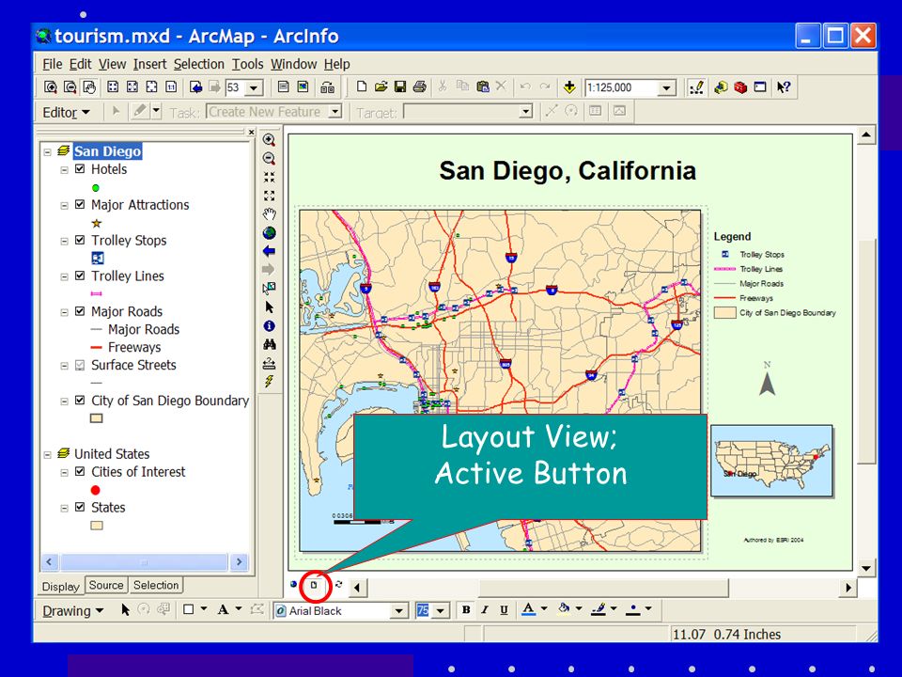Switch to Data View globe button
The image size is (902, 677).
coord(293,584)
